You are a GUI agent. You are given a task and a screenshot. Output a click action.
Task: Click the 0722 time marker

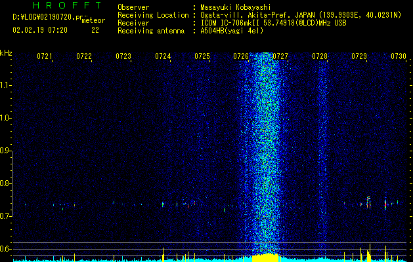click(84, 56)
